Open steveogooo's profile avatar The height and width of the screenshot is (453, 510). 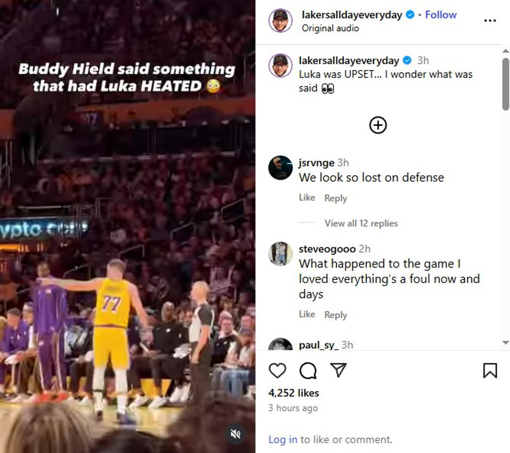(x=280, y=254)
